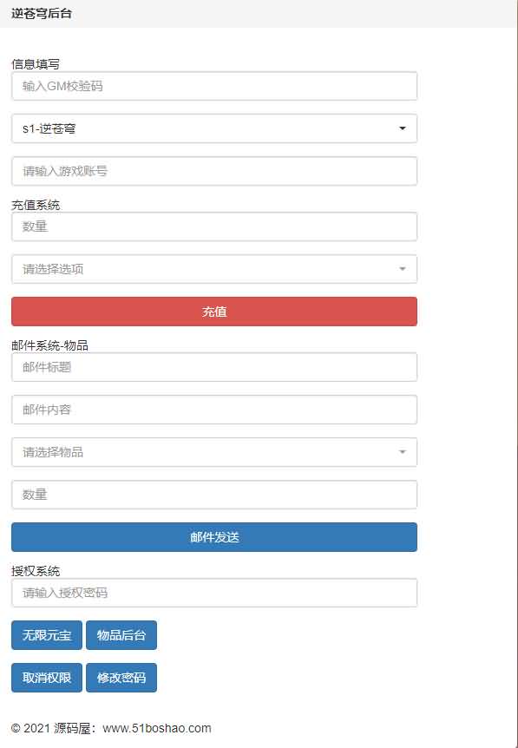
Task: Click inside the 邮件内容 mail content field
Action: 214,410
